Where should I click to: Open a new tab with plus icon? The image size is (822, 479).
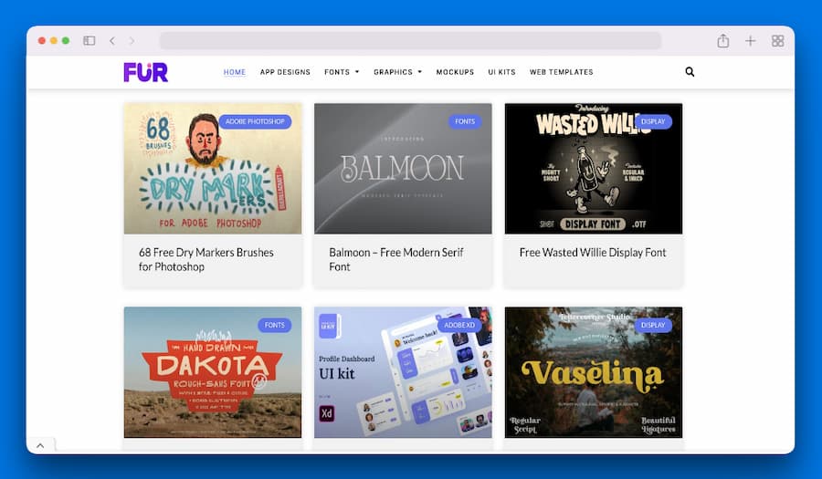coord(751,41)
